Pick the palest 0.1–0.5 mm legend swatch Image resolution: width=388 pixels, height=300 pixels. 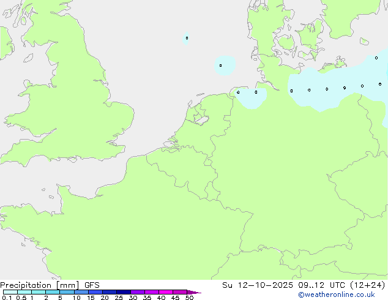pos(10,292)
